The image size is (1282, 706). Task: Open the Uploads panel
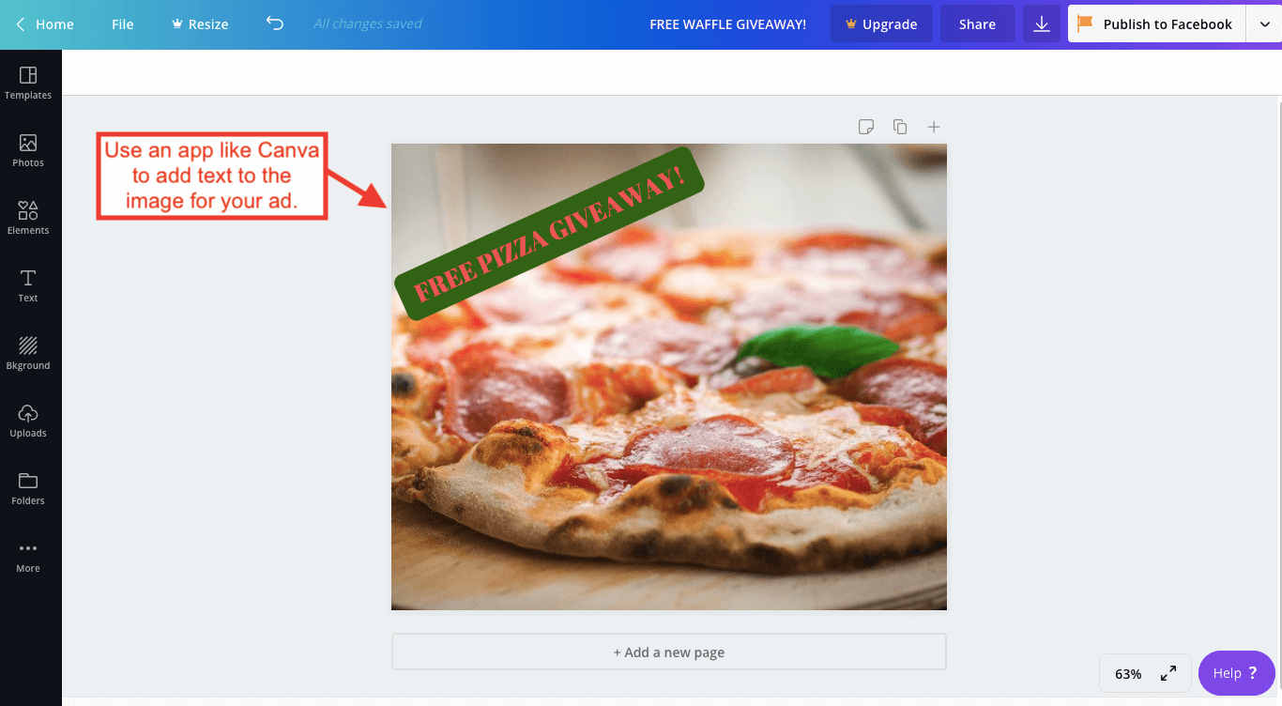(28, 419)
